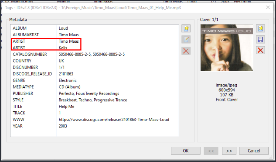Cancel the tag editing dialog
Viewport: 276px width, 162px height.
(x=254, y=151)
